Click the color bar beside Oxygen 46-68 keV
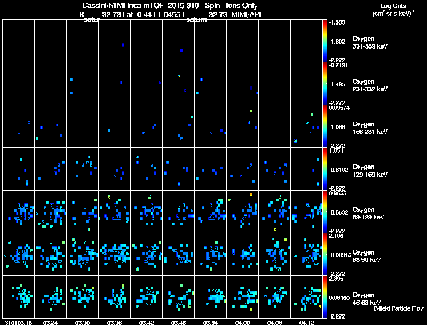 (x=325, y=297)
